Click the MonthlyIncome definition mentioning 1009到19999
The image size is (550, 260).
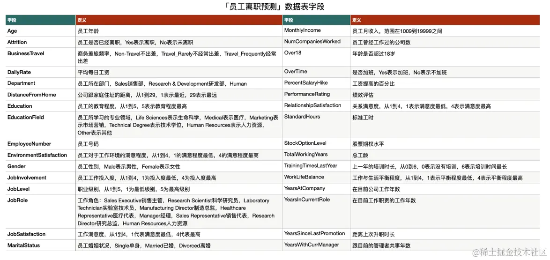[x=397, y=31]
